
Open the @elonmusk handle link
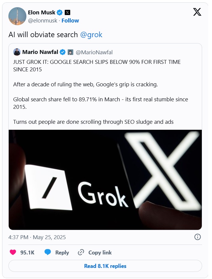click(x=43, y=20)
